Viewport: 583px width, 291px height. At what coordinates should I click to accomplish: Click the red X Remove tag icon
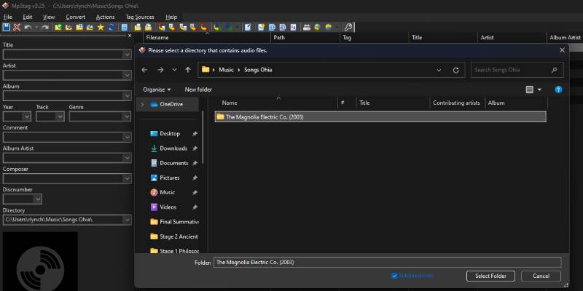[17, 27]
